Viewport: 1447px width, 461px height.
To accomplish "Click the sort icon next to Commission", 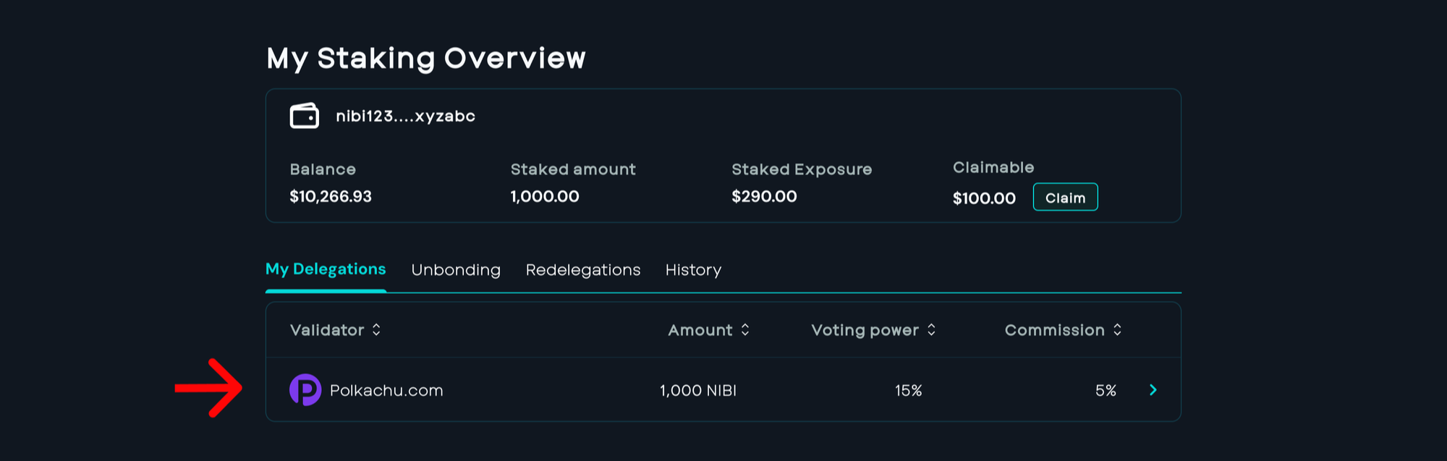I will [x=1117, y=329].
